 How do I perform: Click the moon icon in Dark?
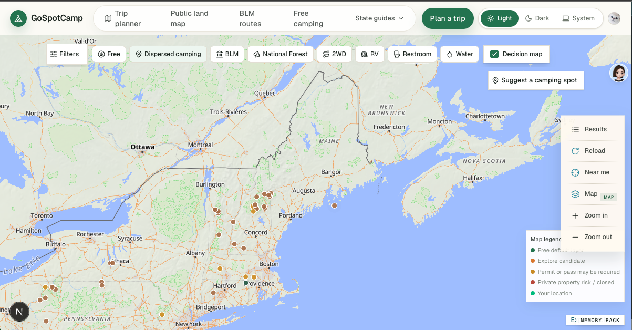click(x=529, y=18)
